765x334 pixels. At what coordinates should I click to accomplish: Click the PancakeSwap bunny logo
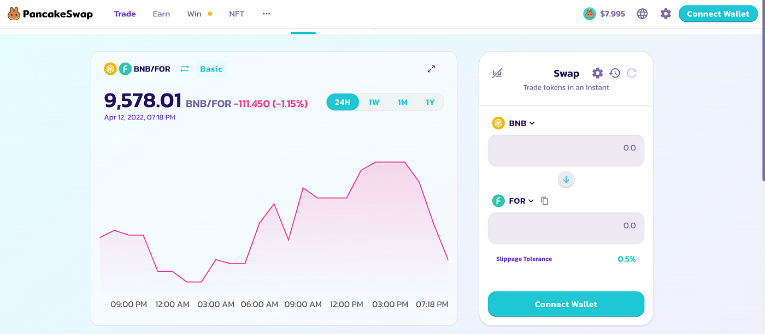[14, 14]
